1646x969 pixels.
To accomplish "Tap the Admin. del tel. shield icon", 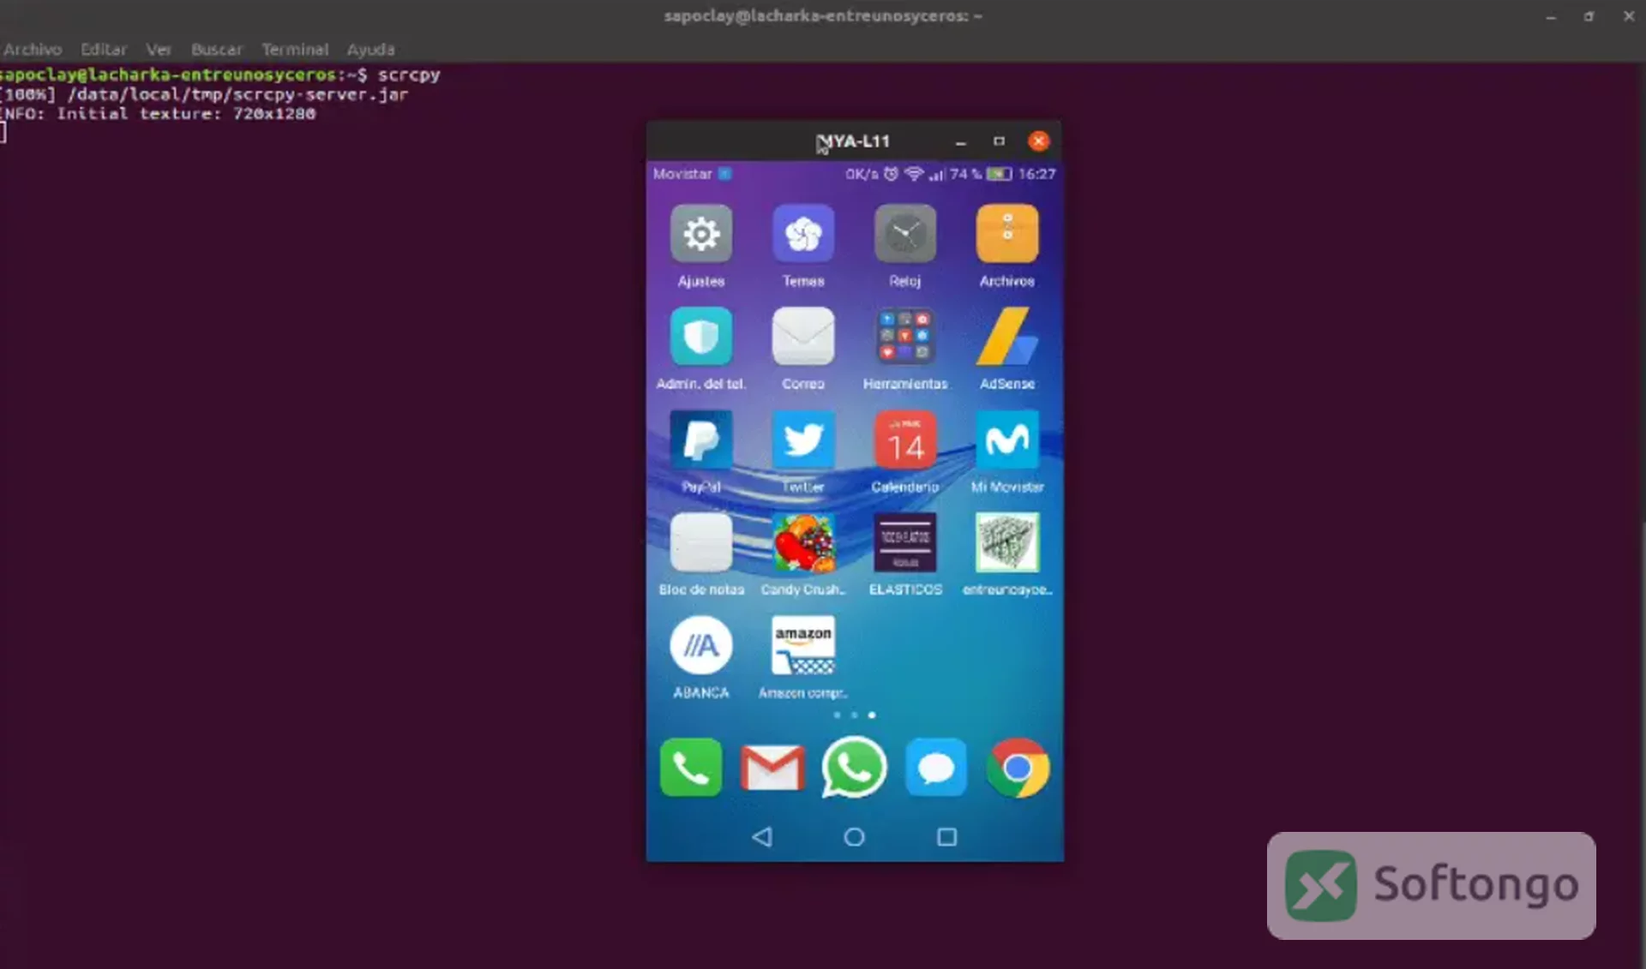I will tap(701, 337).
